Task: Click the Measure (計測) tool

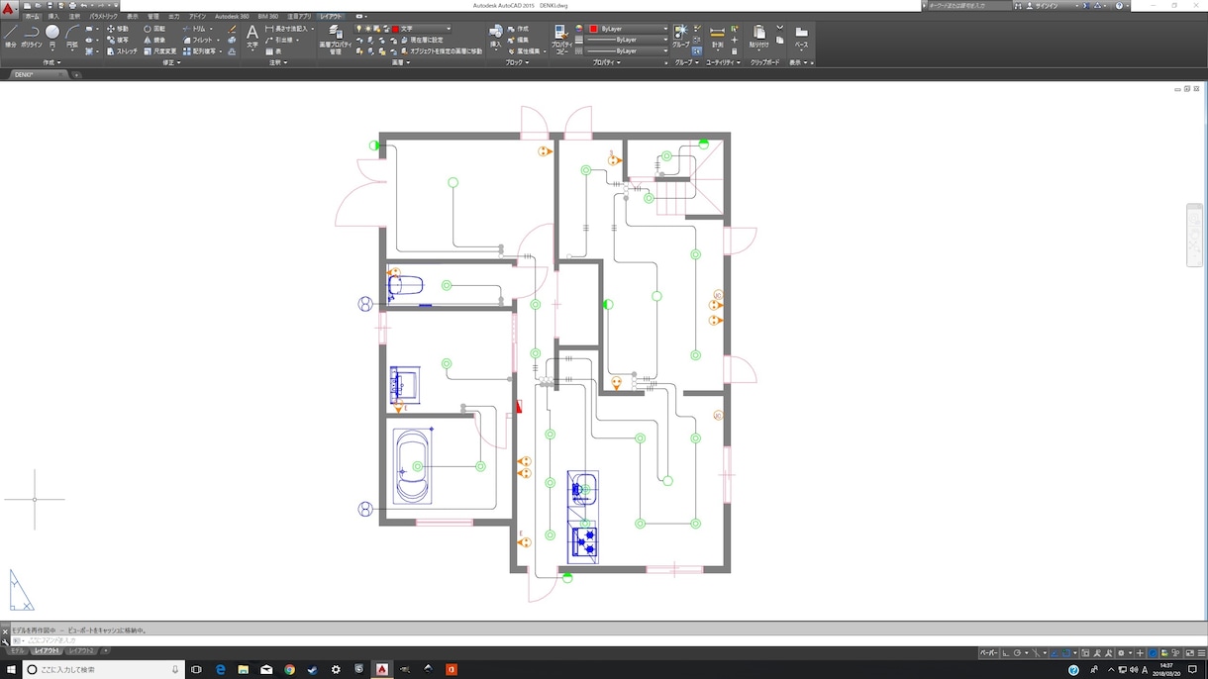Action: coord(717,37)
